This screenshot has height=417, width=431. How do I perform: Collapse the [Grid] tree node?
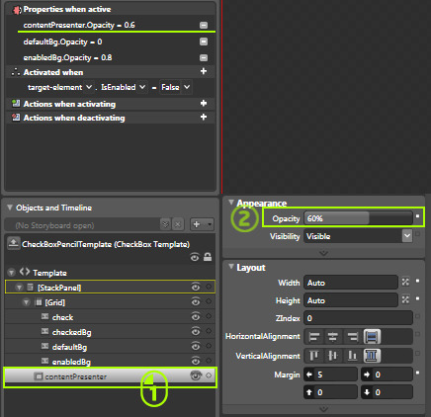(26, 302)
